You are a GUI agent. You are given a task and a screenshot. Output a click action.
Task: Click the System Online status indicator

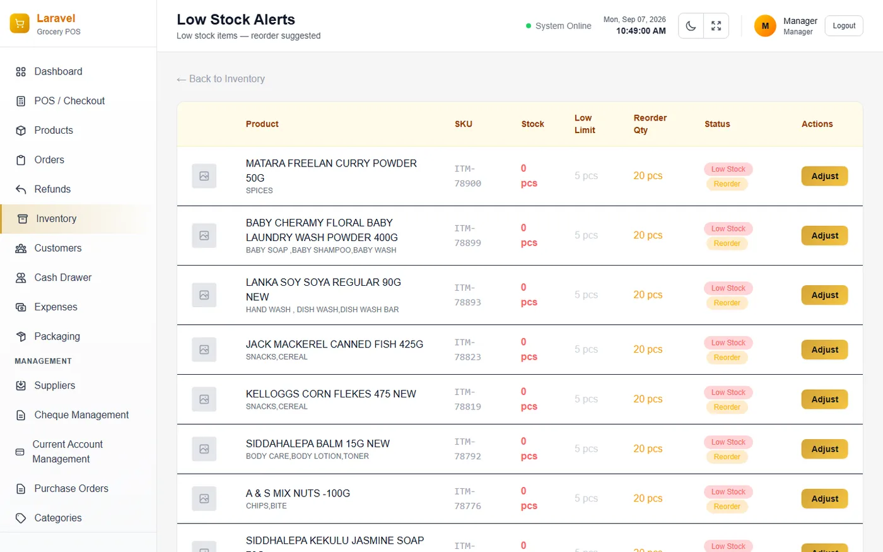click(x=559, y=26)
